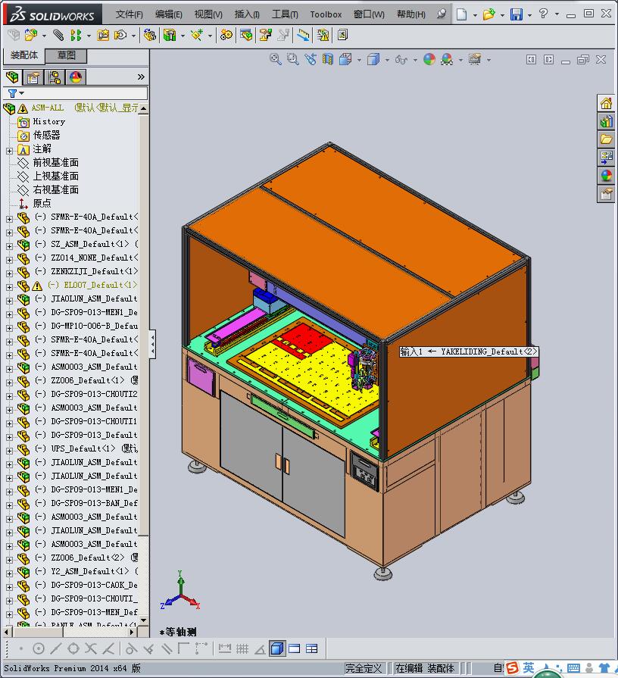
Task: Collapse the feature tree panel handle
Action: pyautogui.click(x=152, y=344)
